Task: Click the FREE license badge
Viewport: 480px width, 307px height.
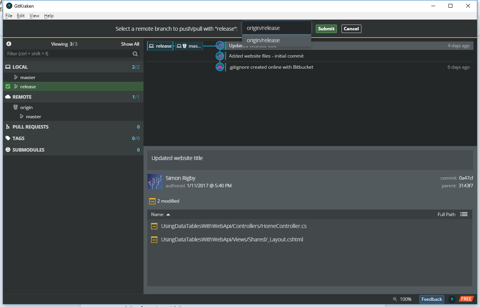Action: coord(466,299)
